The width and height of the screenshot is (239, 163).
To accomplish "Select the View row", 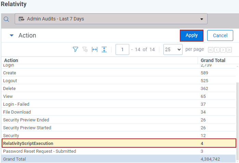I will coord(118,97).
